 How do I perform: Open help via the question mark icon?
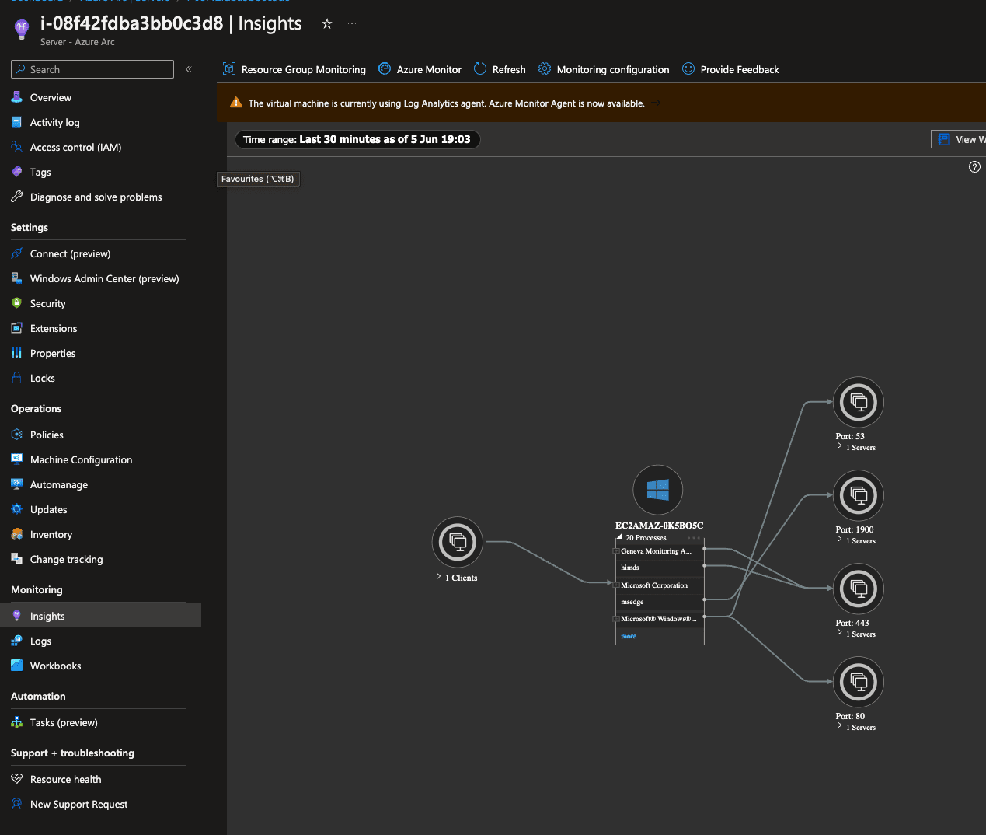point(974,166)
